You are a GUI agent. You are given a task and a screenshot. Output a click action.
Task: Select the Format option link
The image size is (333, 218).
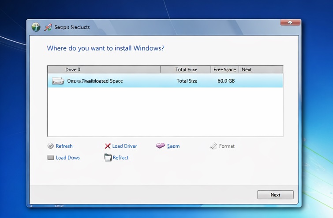tap(227, 146)
